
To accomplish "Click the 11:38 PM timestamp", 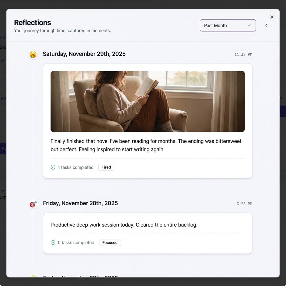I will point(243,54).
